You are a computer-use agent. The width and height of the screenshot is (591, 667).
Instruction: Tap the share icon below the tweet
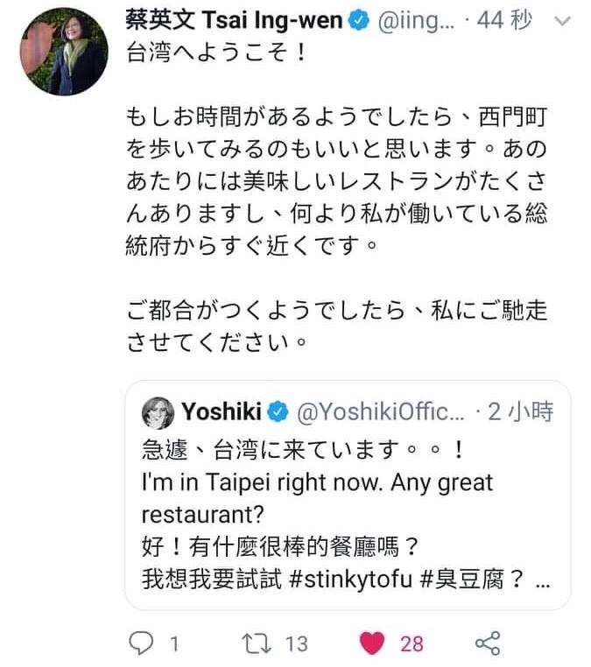(487, 644)
